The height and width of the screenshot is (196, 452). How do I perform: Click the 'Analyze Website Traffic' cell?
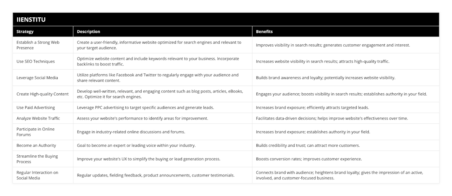tap(38, 118)
